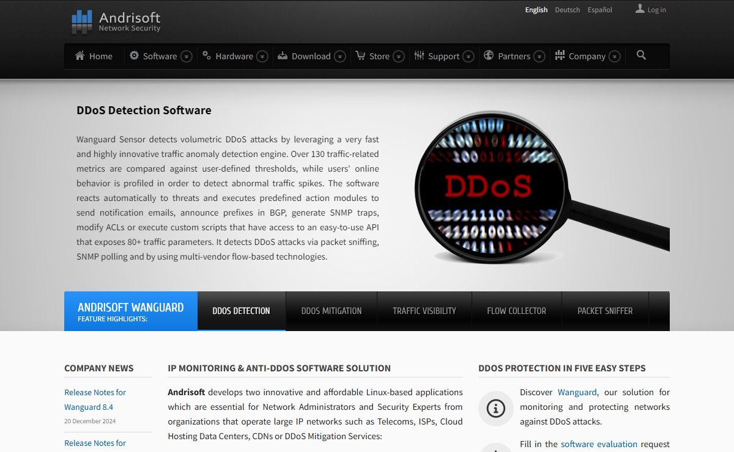The image size is (734, 452).
Task: Click the Company News heading
Action: click(x=99, y=368)
